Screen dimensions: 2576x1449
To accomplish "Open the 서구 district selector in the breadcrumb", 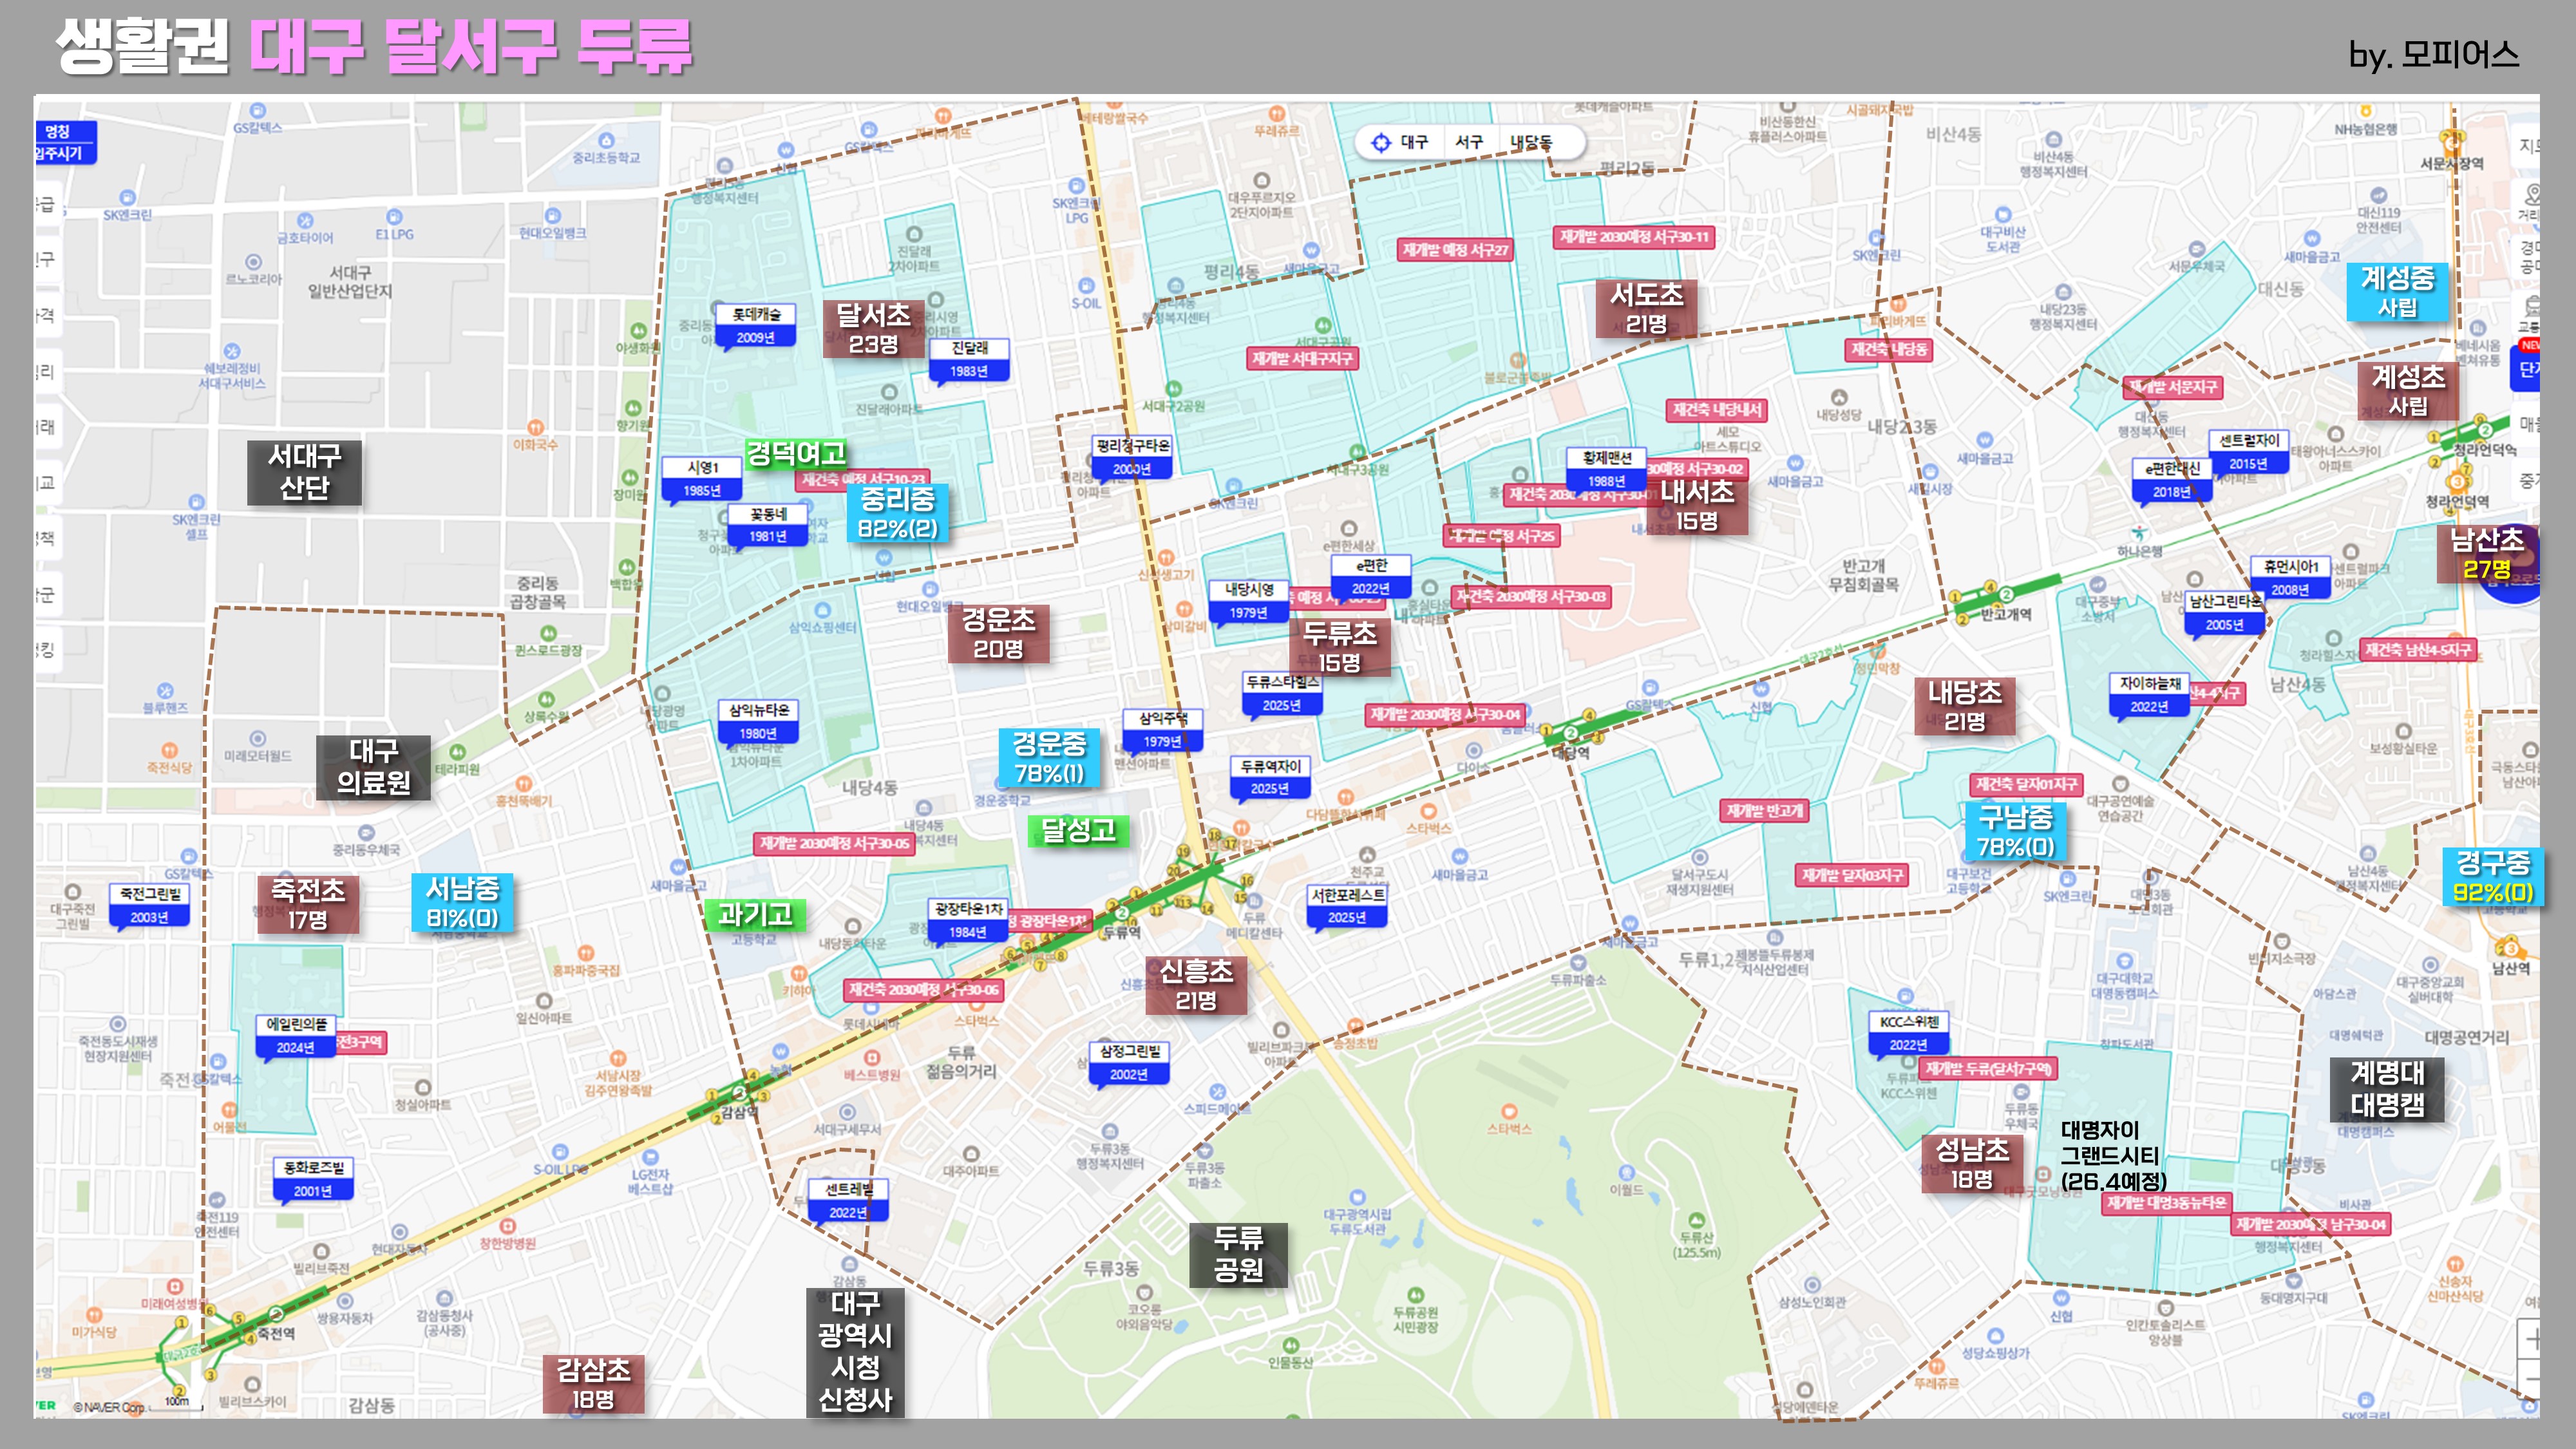I will coord(1468,142).
